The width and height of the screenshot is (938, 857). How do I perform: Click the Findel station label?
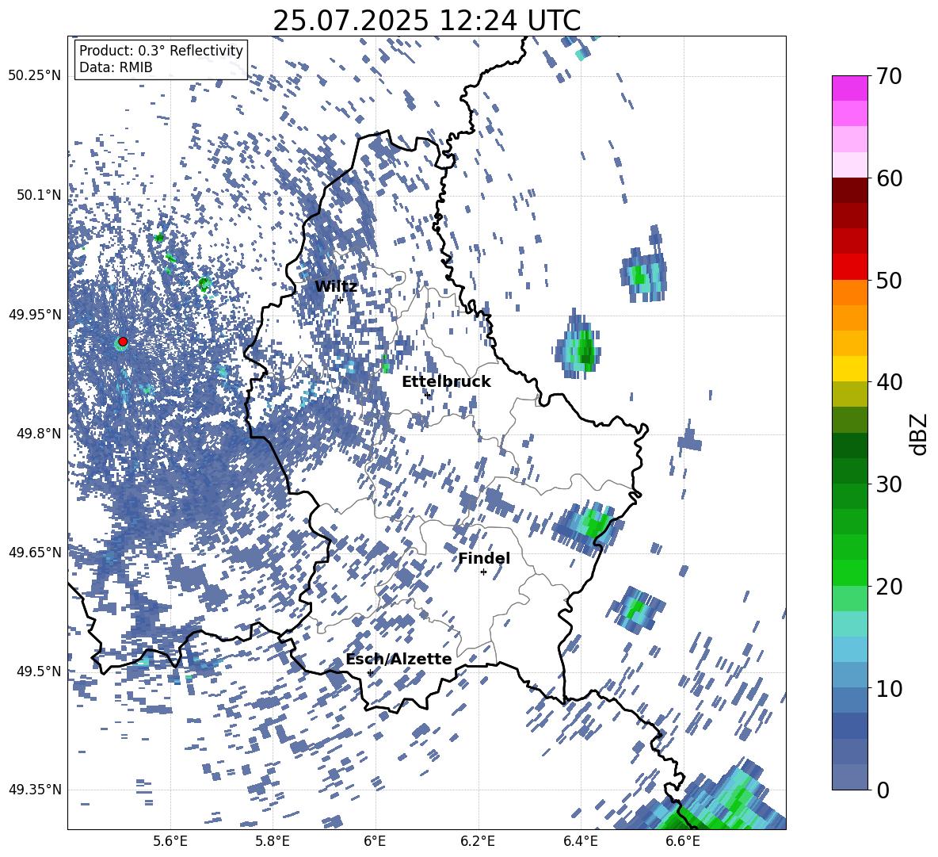click(x=484, y=558)
